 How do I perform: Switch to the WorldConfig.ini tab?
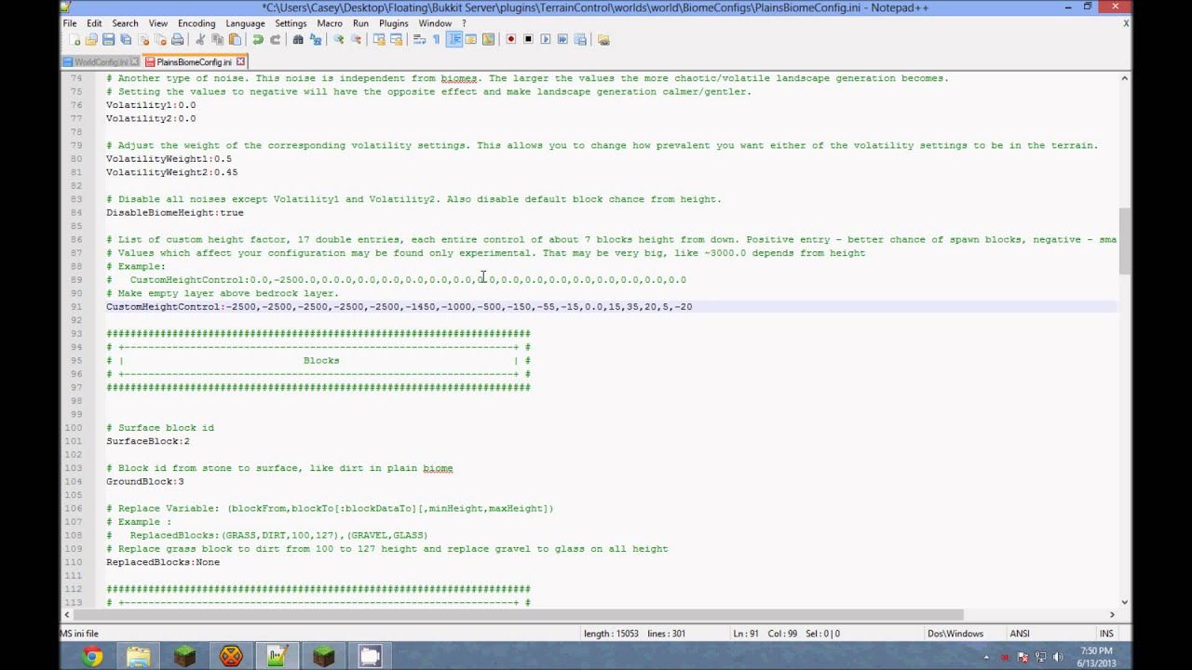pyautogui.click(x=101, y=62)
